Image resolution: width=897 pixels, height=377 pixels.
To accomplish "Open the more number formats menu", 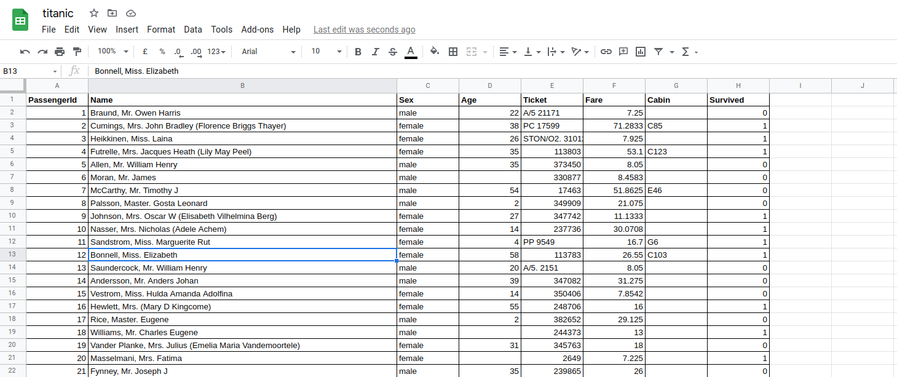I will (215, 52).
